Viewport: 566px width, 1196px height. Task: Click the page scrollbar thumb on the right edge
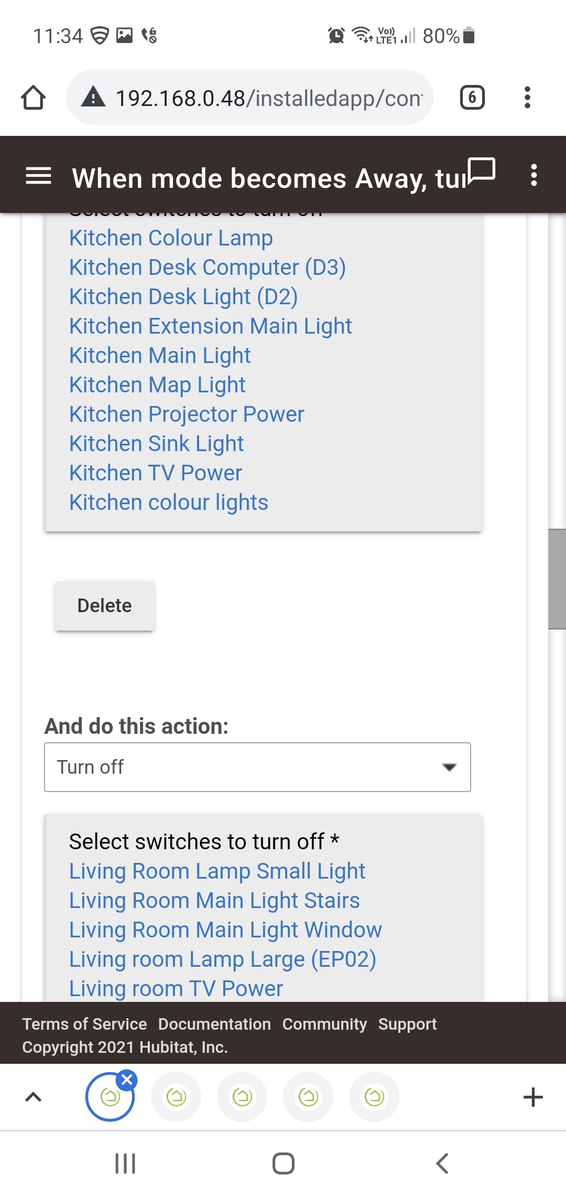[x=557, y=579]
